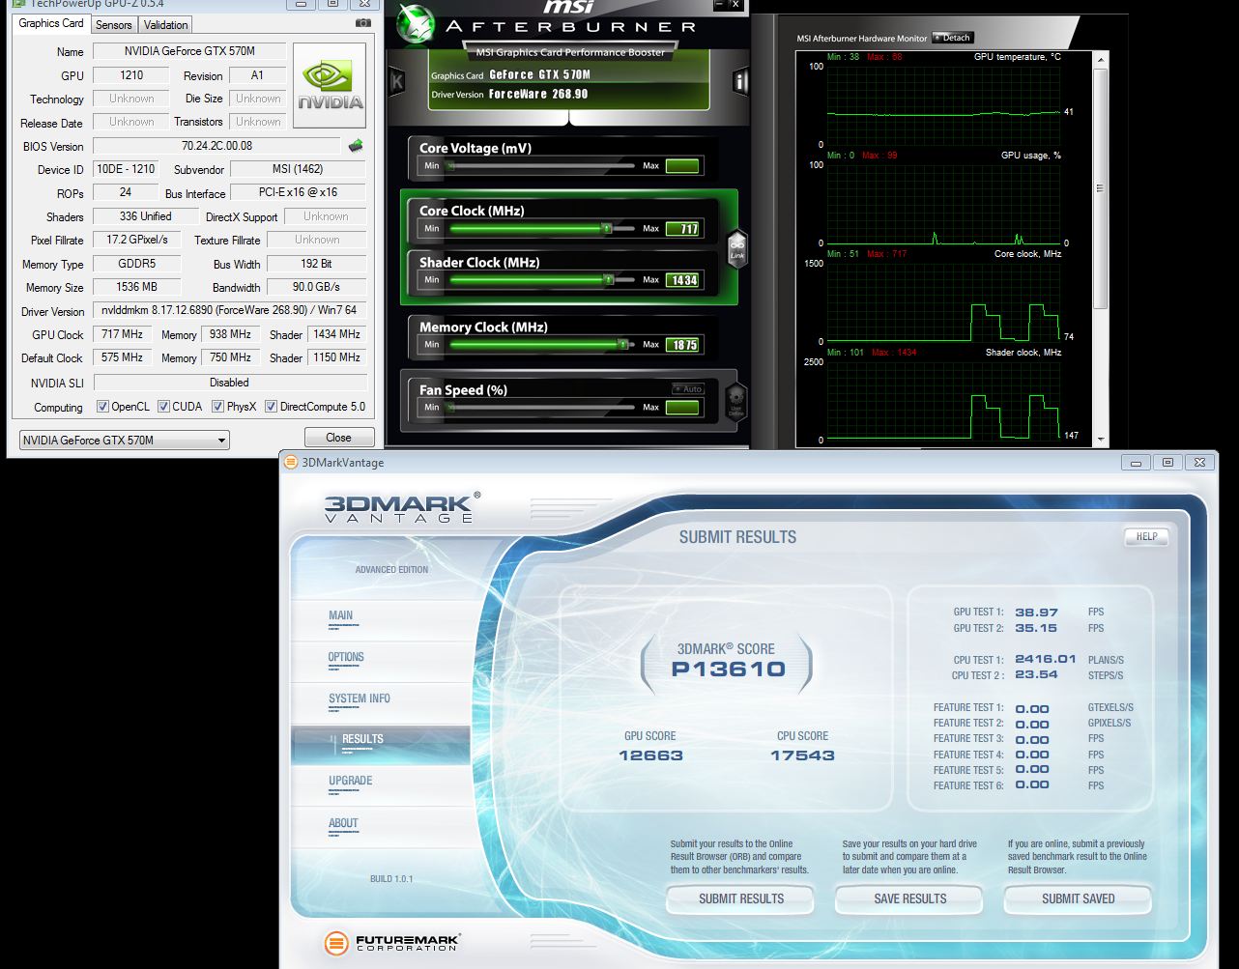Click the SUBMIT SAVED button
The image size is (1239, 969).
point(1078,898)
